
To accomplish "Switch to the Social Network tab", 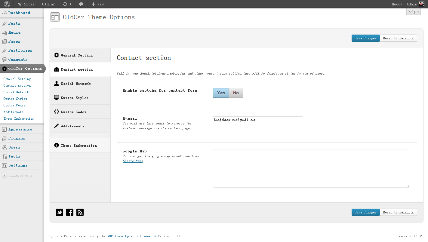I will [x=75, y=84].
